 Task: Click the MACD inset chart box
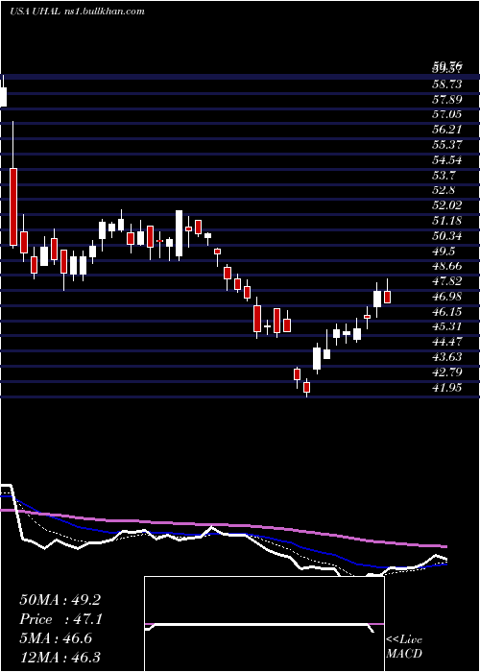(264, 624)
